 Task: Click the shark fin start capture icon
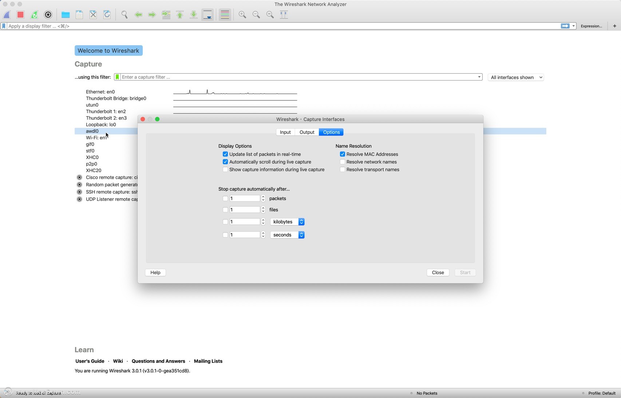pyautogui.click(x=7, y=15)
